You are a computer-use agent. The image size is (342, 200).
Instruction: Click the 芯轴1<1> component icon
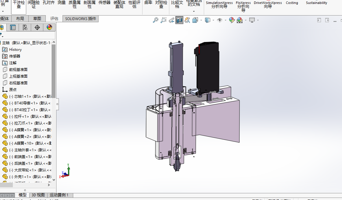pyautogui.click(x=5, y=96)
